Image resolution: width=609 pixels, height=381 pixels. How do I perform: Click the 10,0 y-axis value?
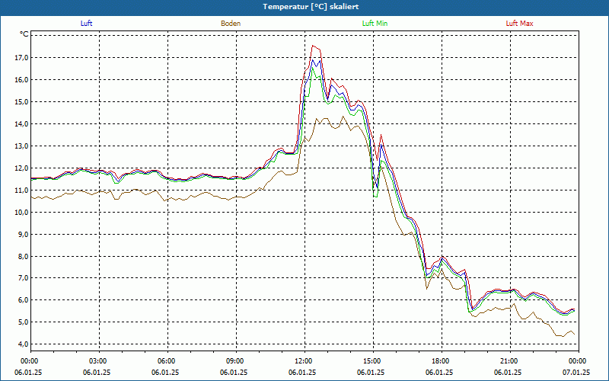pyautogui.click(x=22, y=213)
